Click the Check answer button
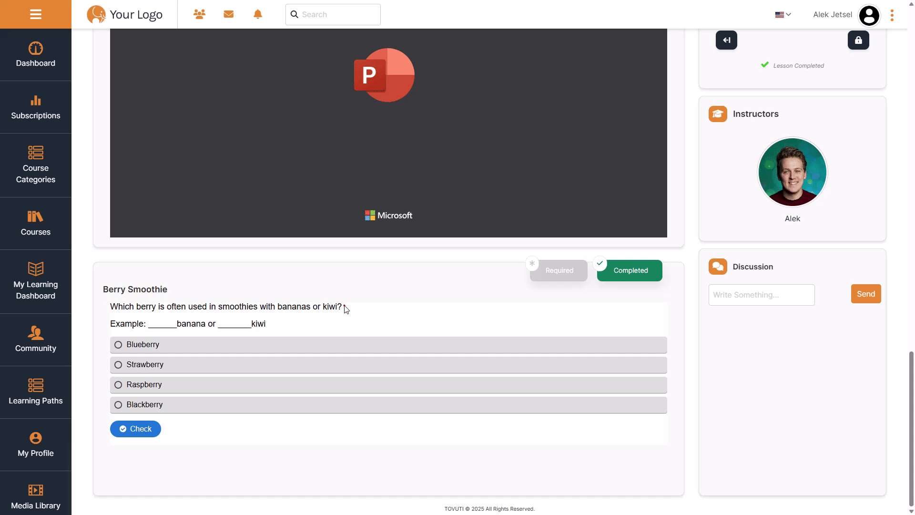Screen dimensions: 915x515 tap(135, 429)
